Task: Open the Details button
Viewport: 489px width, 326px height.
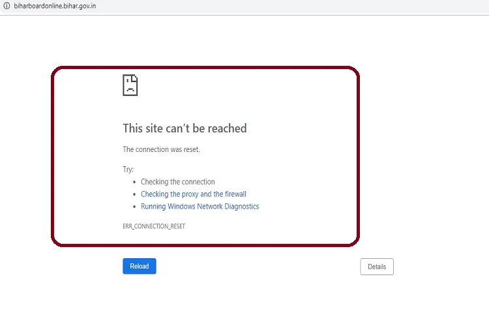Action: pyautogui.click(x=377, y=267)
